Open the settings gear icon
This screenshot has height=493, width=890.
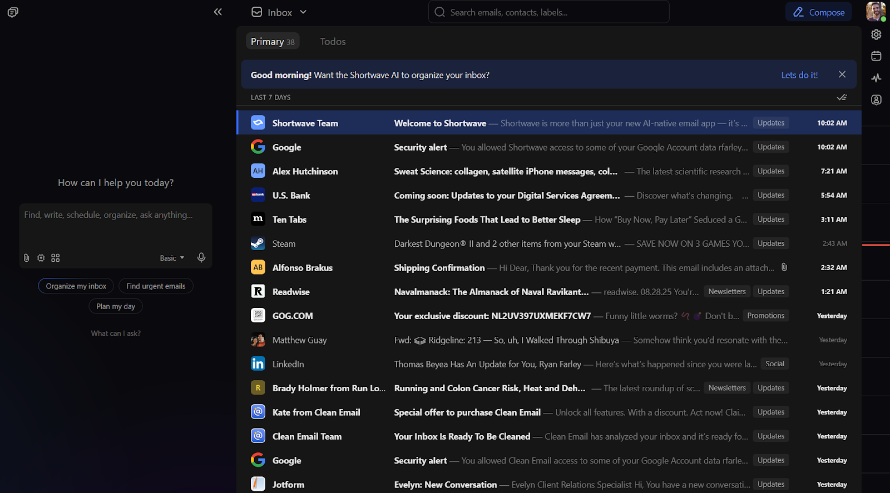pos(876,34)
